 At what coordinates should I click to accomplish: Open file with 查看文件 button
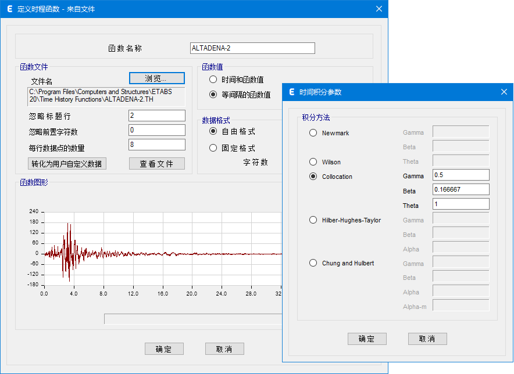click(156, 164)
